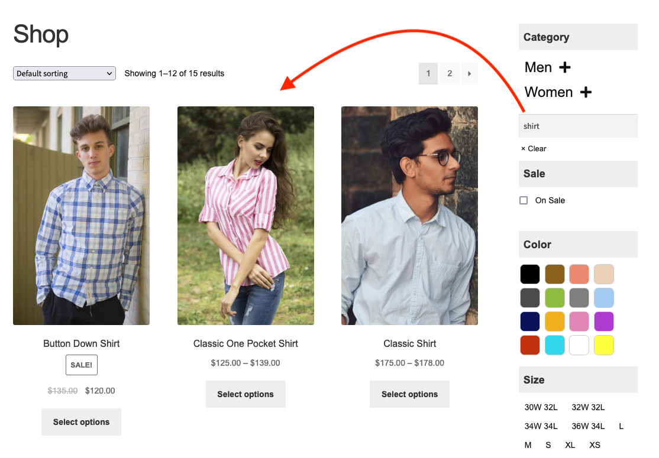Click the Clear search link
Screen dimensions: 659x458
pyautogui.click(x=534, y=149)
